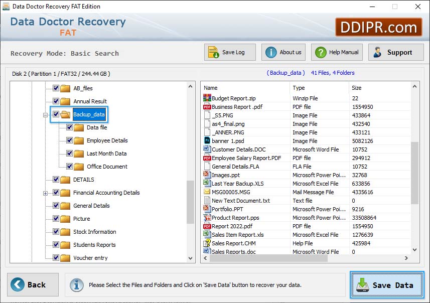Viewport: 430px width, 303px height.
Task: Uncheck the Data file checkbox
Action: point(69,127)
